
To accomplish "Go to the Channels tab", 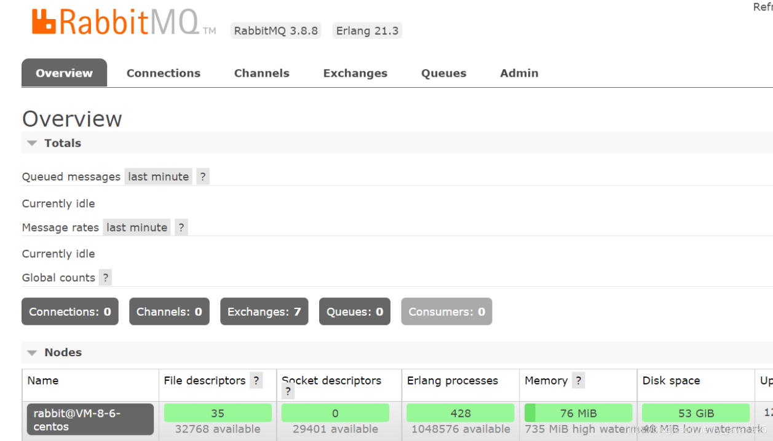I will [262, 73].
